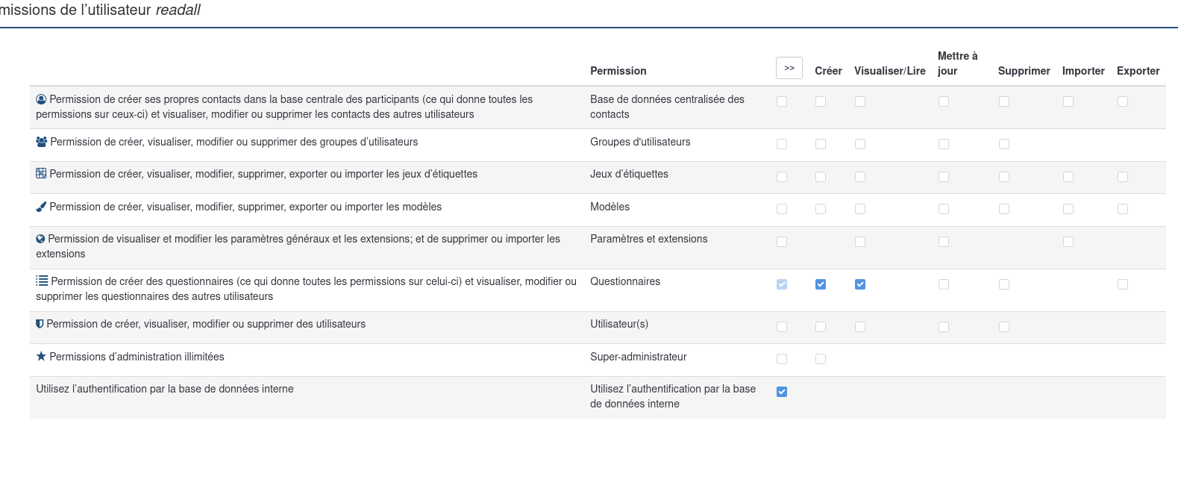This screenshot has width=1178, height=497.
Task: Uncheck Visualiser/Lire for Questionnaires
Action: [860, 284]
